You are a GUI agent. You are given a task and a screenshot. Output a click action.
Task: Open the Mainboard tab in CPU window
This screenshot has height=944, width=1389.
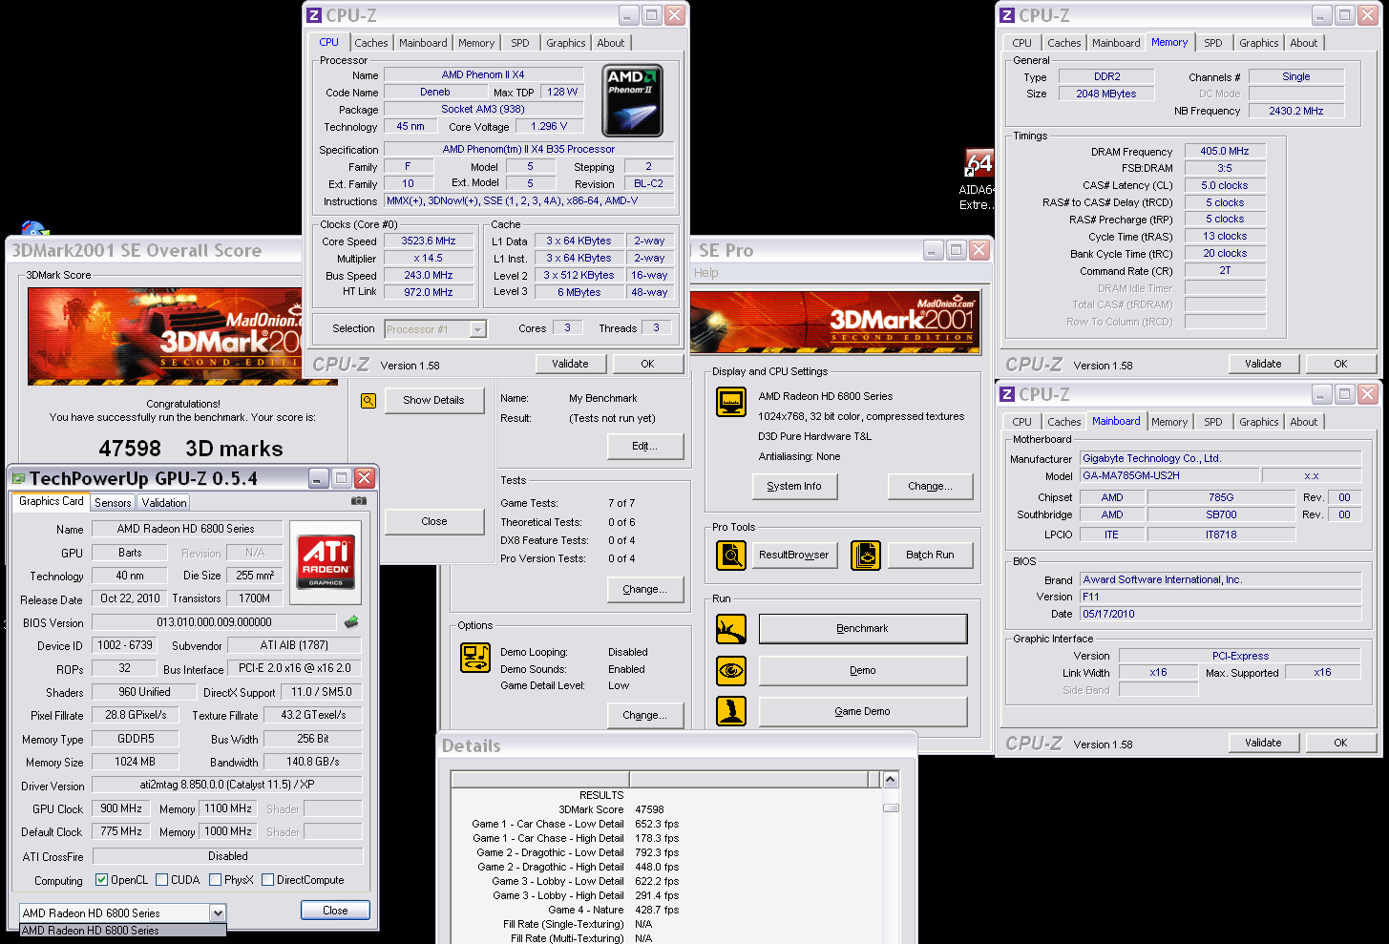423,43
